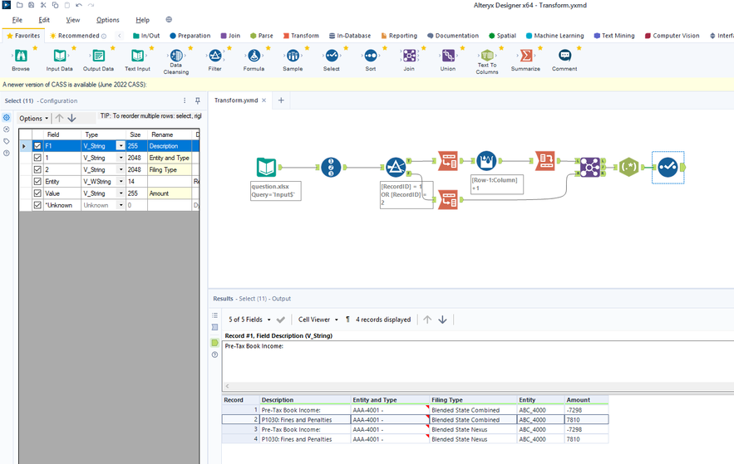This screenshot has height=464, width=734.
Task: Click the Filter node on canvas
Action: click(x=396, y=167)
